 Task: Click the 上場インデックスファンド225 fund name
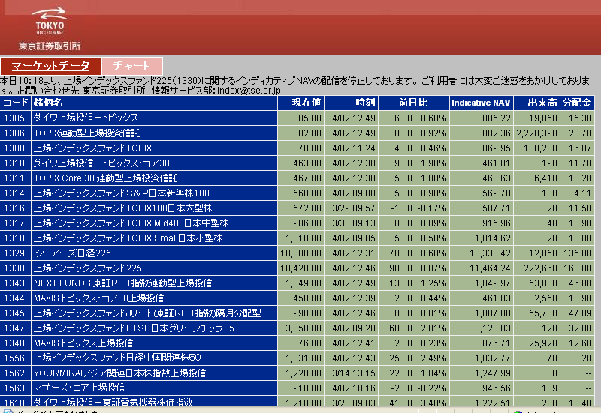tap(88, 268)
